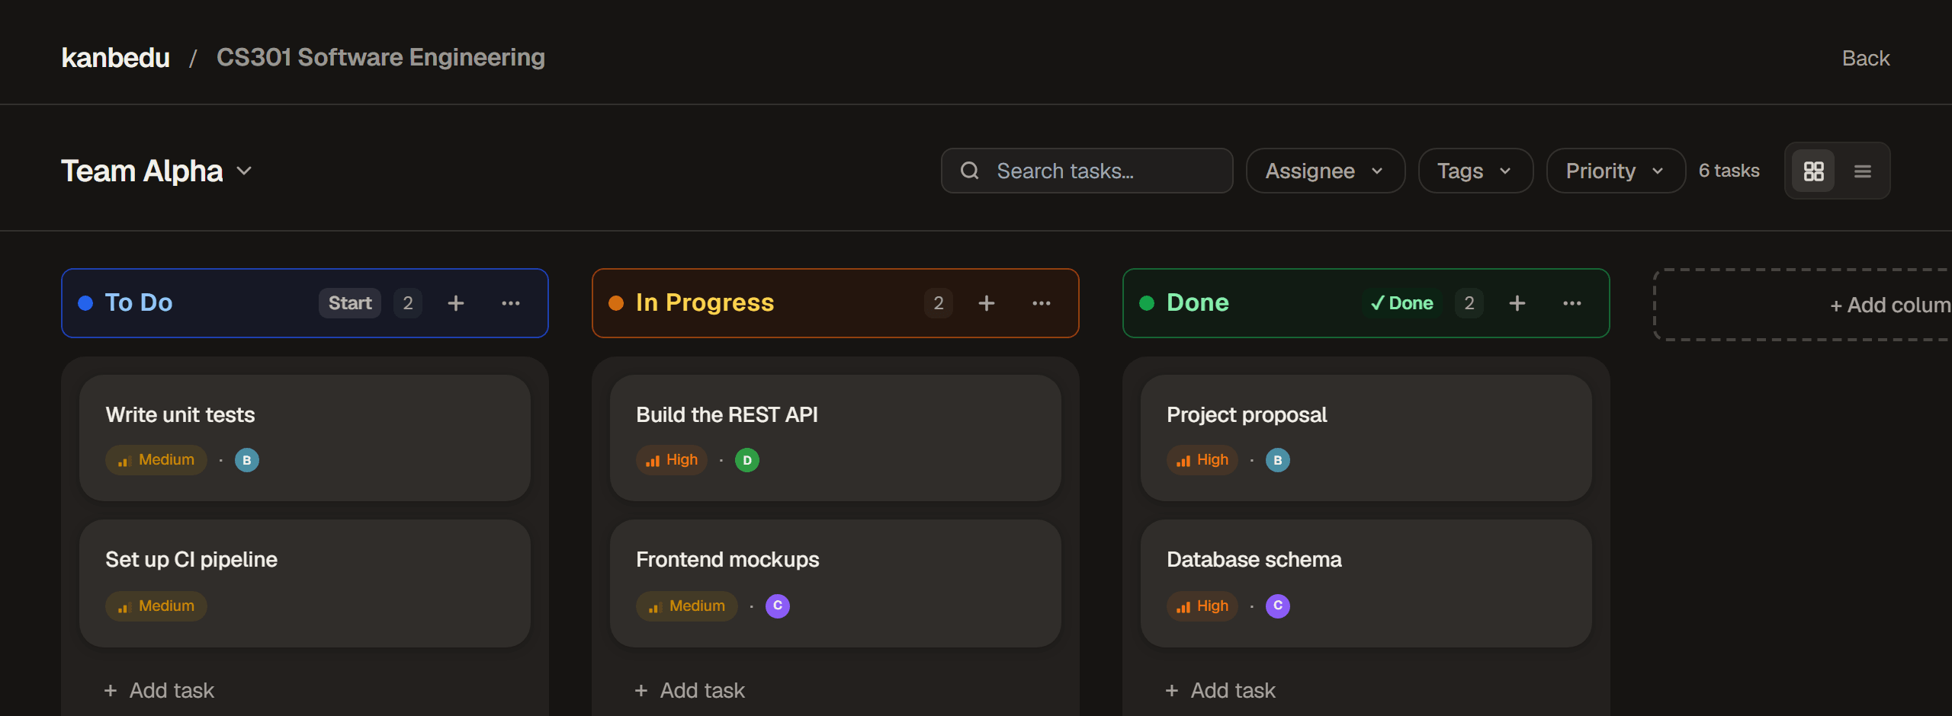Click the search magnifier icon
This screenshot has width=1952, height=716.
click(970, 171)
